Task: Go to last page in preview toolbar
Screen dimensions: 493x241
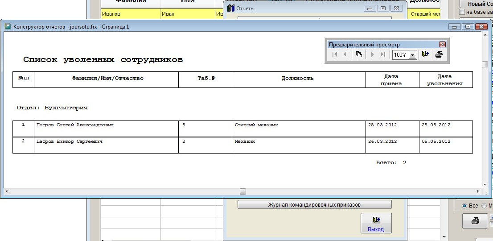Action: (x=382, y=54)
